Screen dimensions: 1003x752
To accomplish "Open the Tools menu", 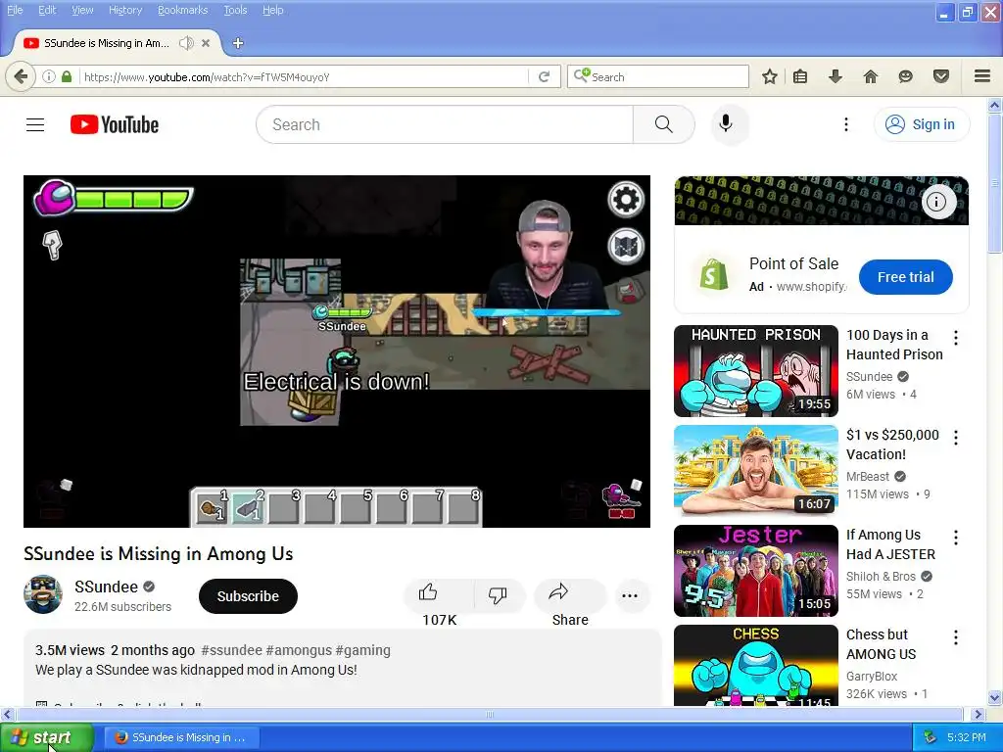I will pyautogui.click(x=235, y=10).
